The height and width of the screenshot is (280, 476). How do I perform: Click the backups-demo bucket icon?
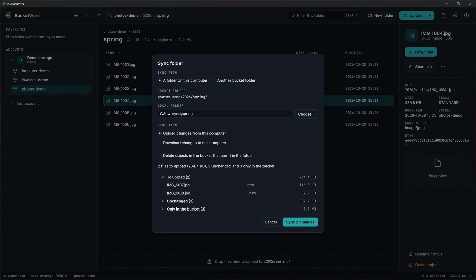tap(15, 71)
